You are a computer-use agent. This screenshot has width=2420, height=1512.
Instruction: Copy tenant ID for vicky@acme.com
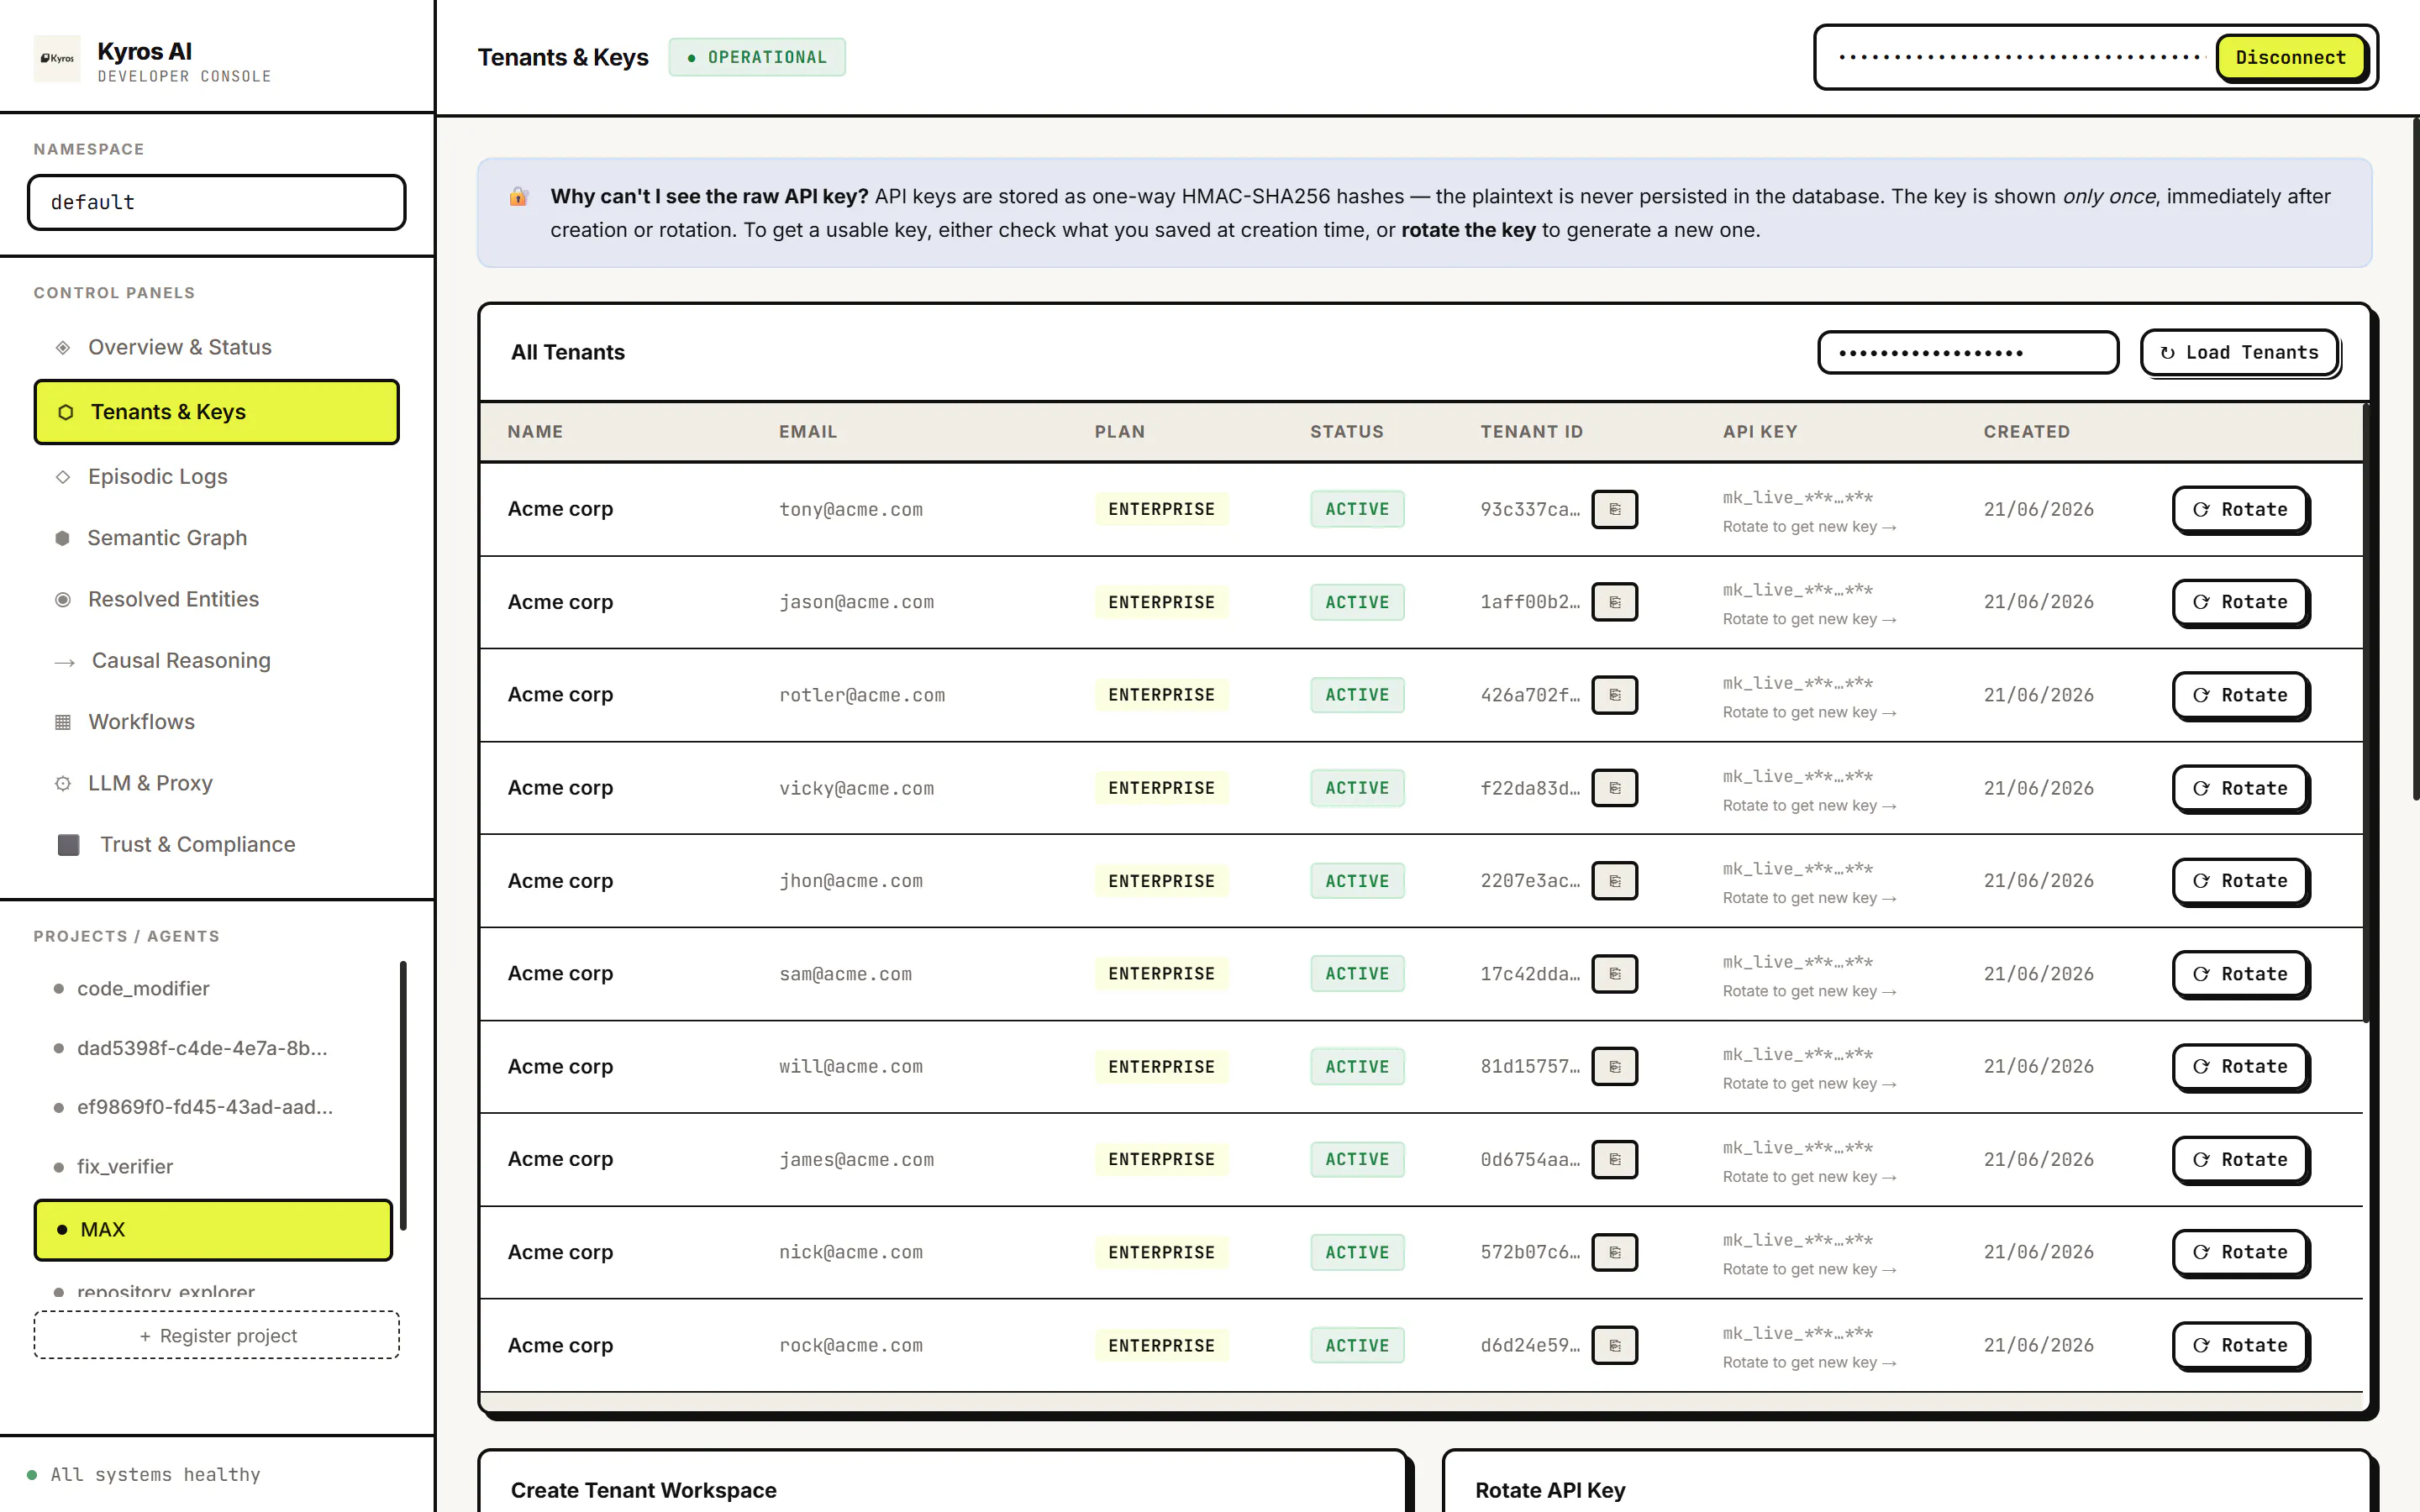click(x=1614, y=788)
